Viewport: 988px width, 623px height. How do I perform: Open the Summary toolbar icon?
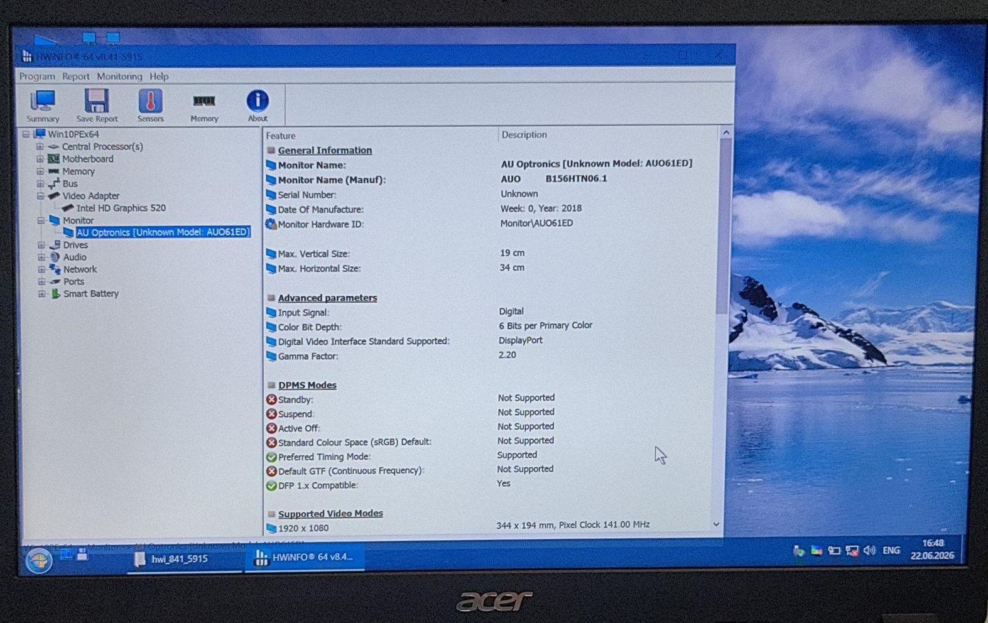(43, 106)
